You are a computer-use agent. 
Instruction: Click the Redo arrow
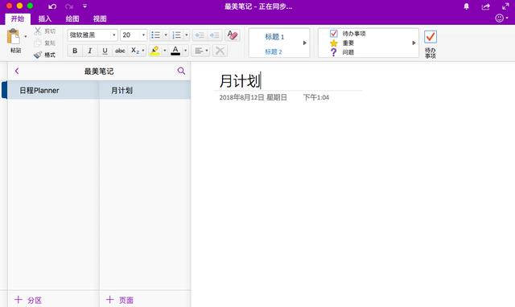69,6
